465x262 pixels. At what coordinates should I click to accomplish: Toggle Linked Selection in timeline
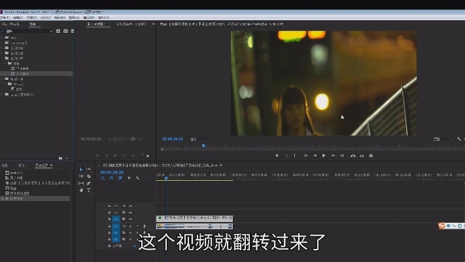click(120, 178)
